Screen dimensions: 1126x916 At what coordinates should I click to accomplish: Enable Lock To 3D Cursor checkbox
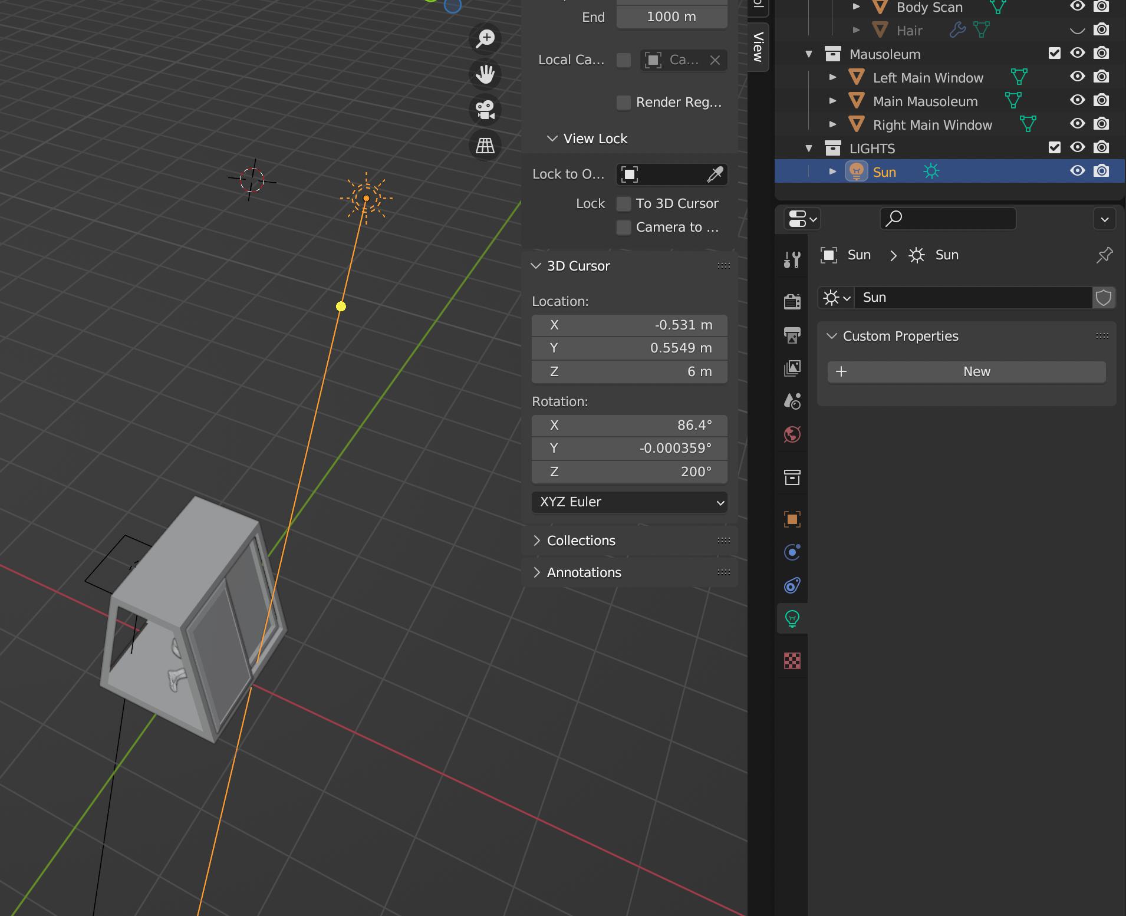[x=623, y=204]
